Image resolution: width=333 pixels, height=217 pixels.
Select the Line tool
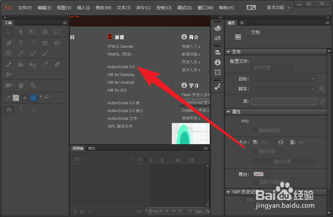click(33, 43)
